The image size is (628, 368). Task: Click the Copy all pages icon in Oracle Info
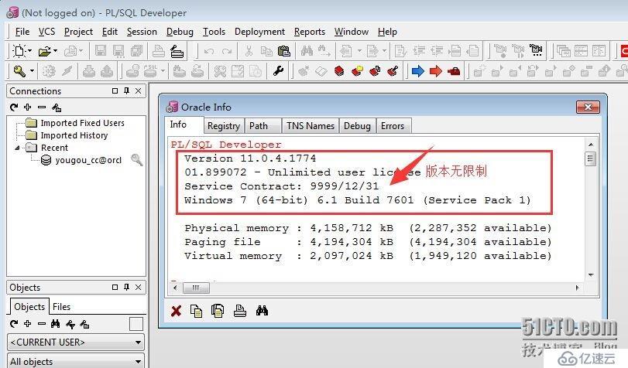(x=218, y=311)
